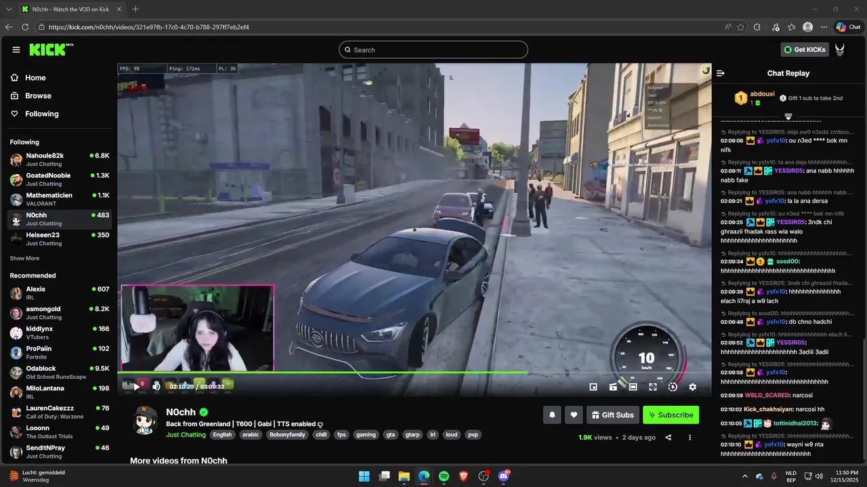The image size is (867, 487).
Task: Expand the gift leaderboard chevron
Action: 788,117
